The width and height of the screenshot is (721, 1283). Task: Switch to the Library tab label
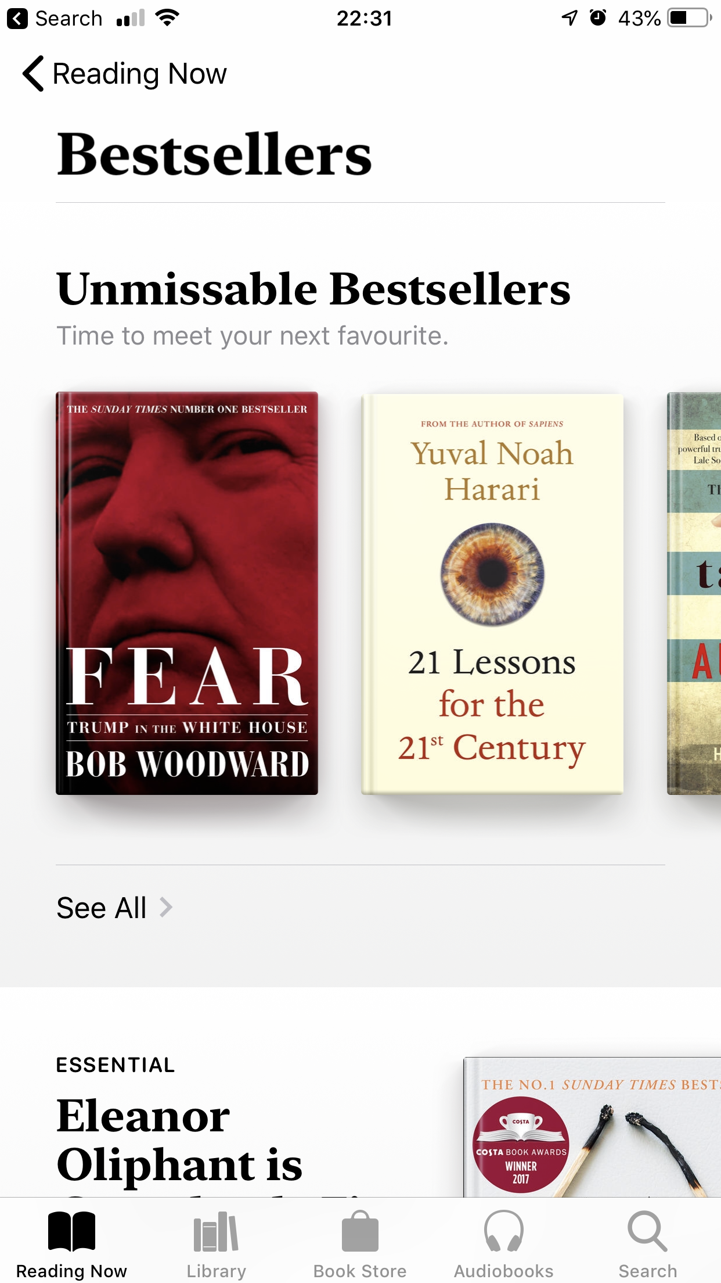coord(216,1271)
